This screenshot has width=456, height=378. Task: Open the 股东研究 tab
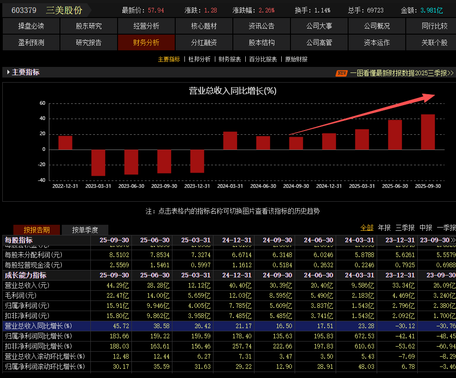pos(89,26)
